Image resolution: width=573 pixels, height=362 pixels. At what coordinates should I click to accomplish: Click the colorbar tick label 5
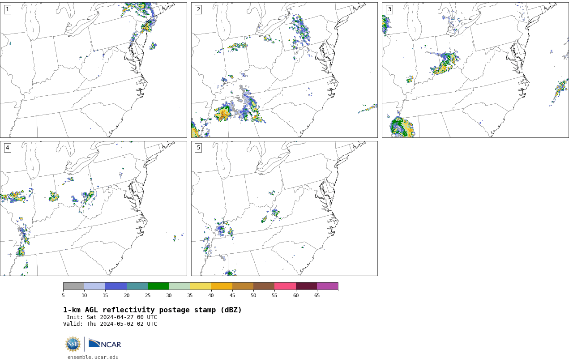click(63, 295)
